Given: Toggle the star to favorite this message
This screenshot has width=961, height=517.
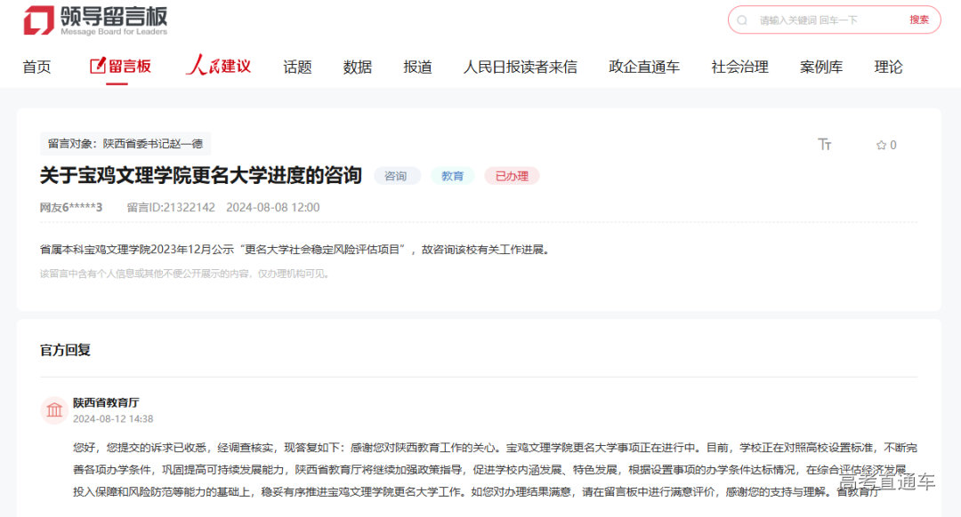Looking at the screenshot, I should (x=879, y=144).
